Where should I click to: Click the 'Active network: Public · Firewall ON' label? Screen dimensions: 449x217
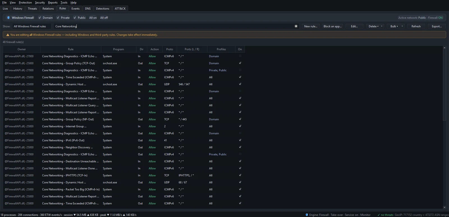(x=420, y=18)
